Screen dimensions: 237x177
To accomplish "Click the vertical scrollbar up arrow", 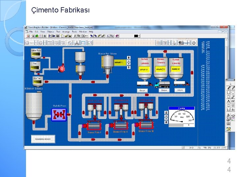I will point(226,40).
